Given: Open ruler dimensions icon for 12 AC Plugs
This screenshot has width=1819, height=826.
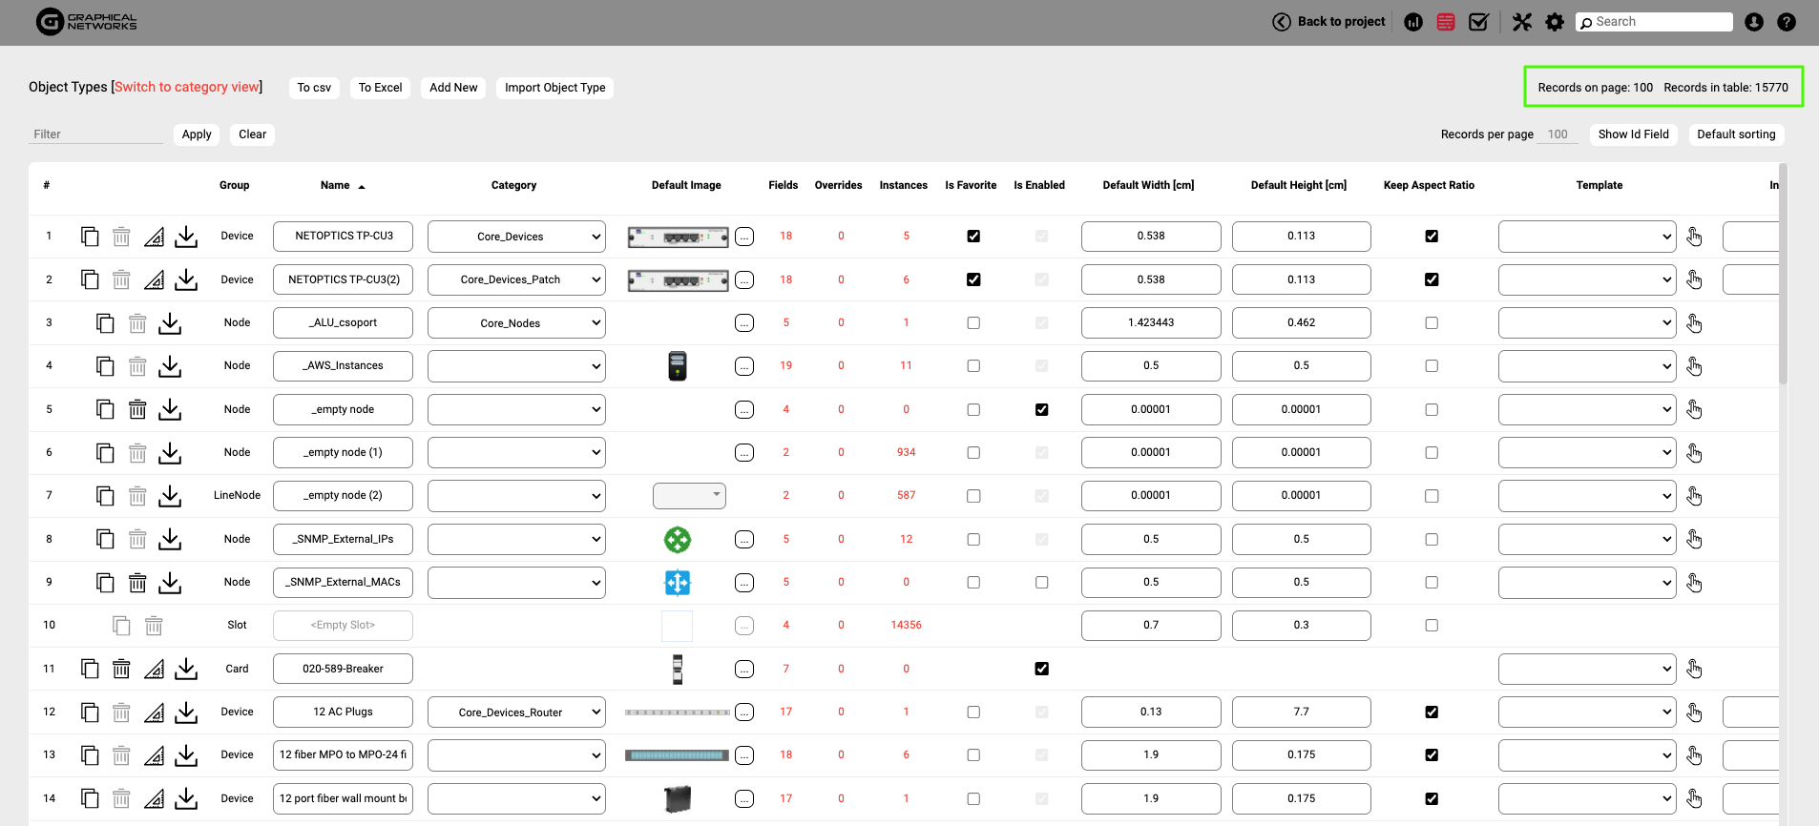Looking at the screenshot, I should click(154, 712).
